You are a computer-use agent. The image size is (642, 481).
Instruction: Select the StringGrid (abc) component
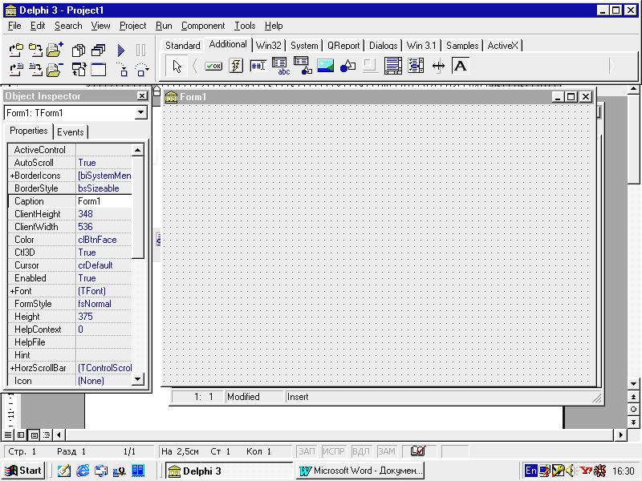(x=280, y=66)
